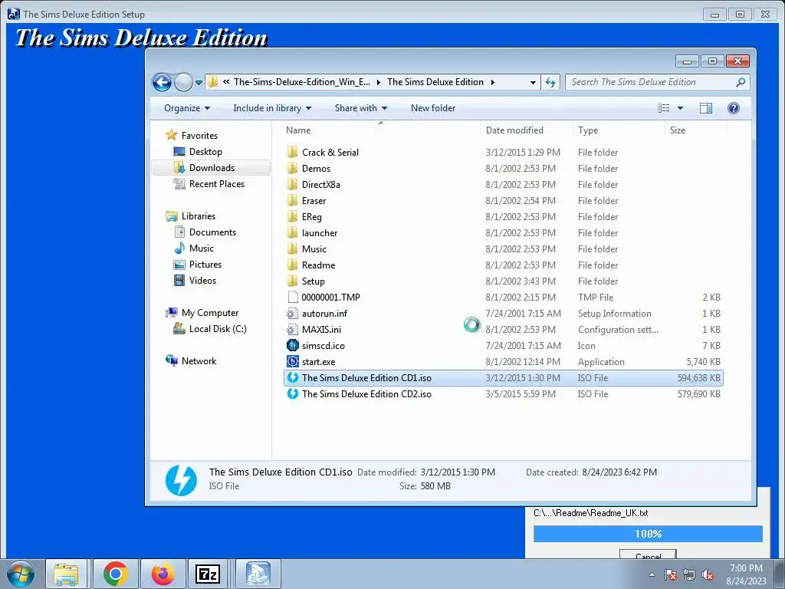The width and height of the screenshot is (785, 589).
Task: Click The-Sims-Deluxe-Edition_Win_E... breadcrumb
Action: [x=302, y=82]
